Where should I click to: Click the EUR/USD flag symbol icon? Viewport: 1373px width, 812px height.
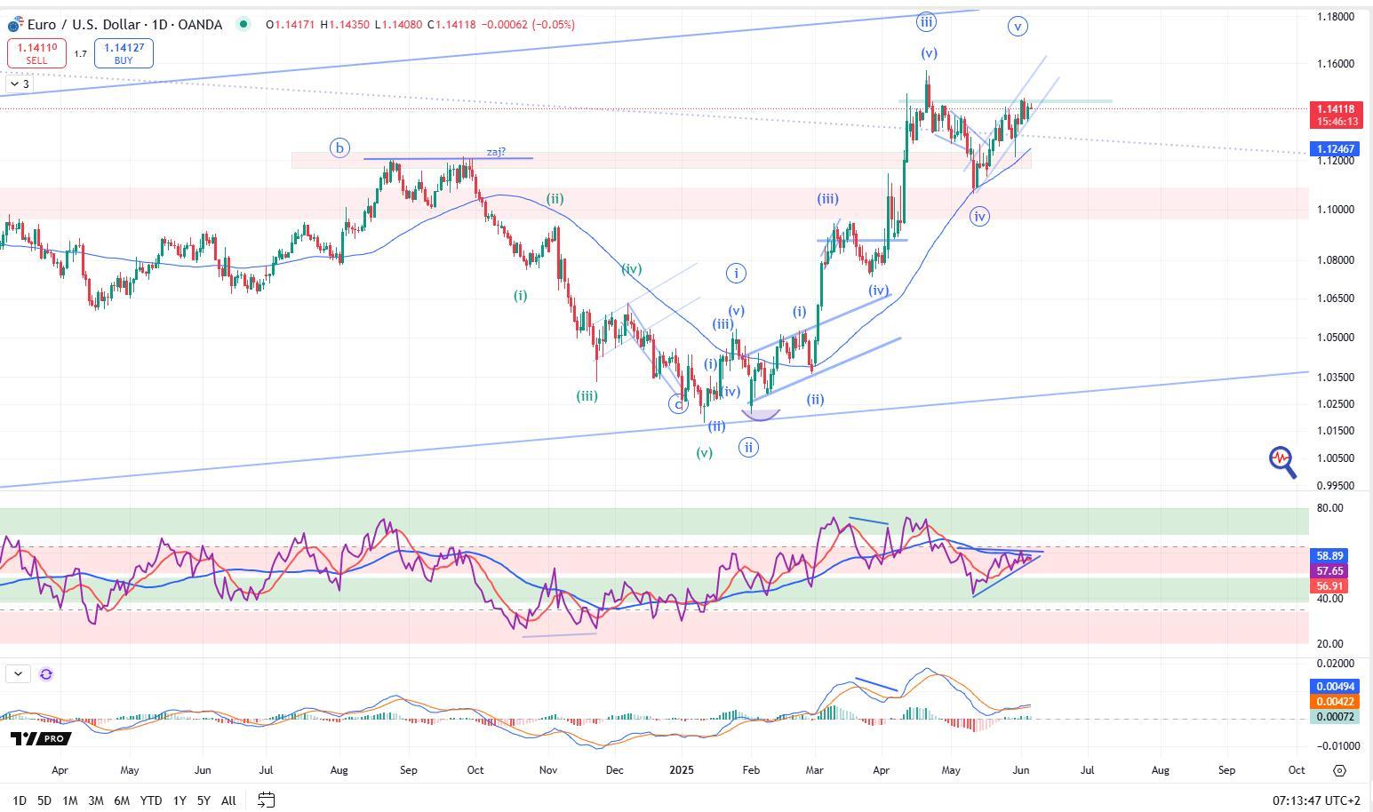(14, 25)
